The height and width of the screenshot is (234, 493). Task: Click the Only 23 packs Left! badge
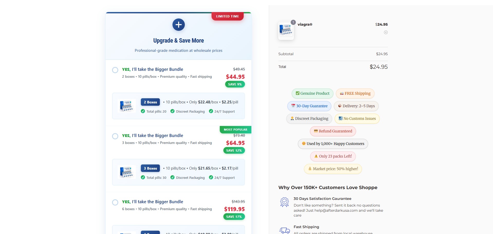333,156
